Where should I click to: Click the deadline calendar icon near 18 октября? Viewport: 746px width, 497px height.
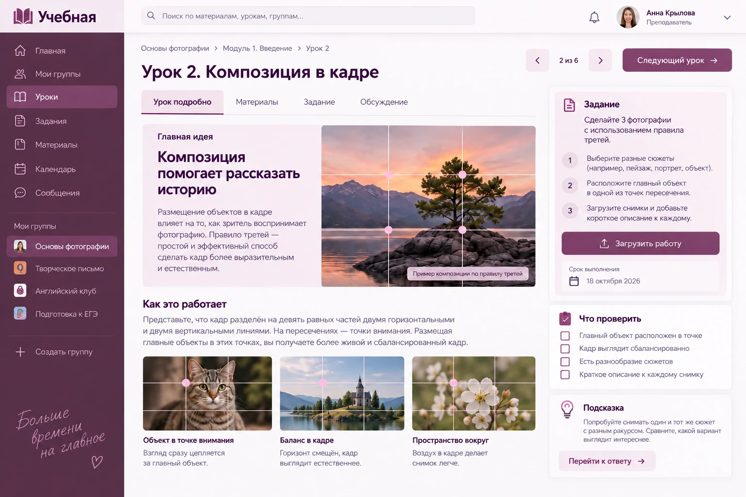(x=574, y=281)
